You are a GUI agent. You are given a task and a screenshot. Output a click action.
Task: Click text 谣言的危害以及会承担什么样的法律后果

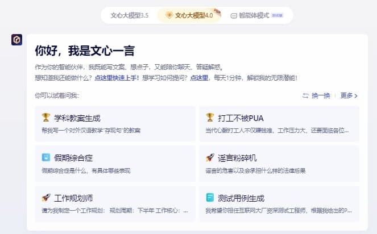(255, 171)
